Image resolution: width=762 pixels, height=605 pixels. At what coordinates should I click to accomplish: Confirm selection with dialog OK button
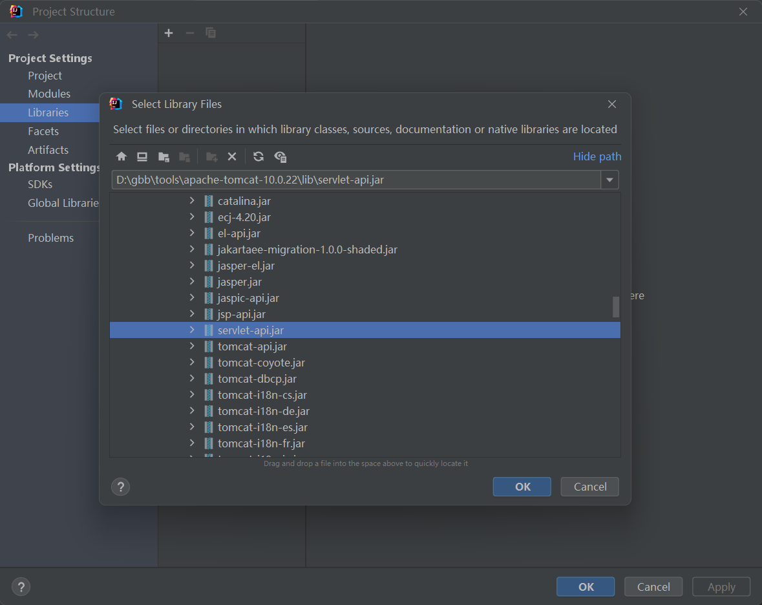[522, 487]
